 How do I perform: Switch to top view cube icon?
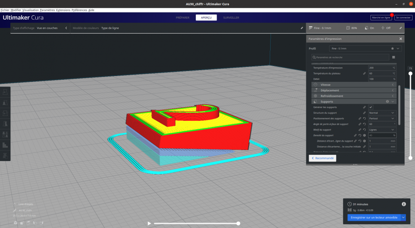coord(28,223)
